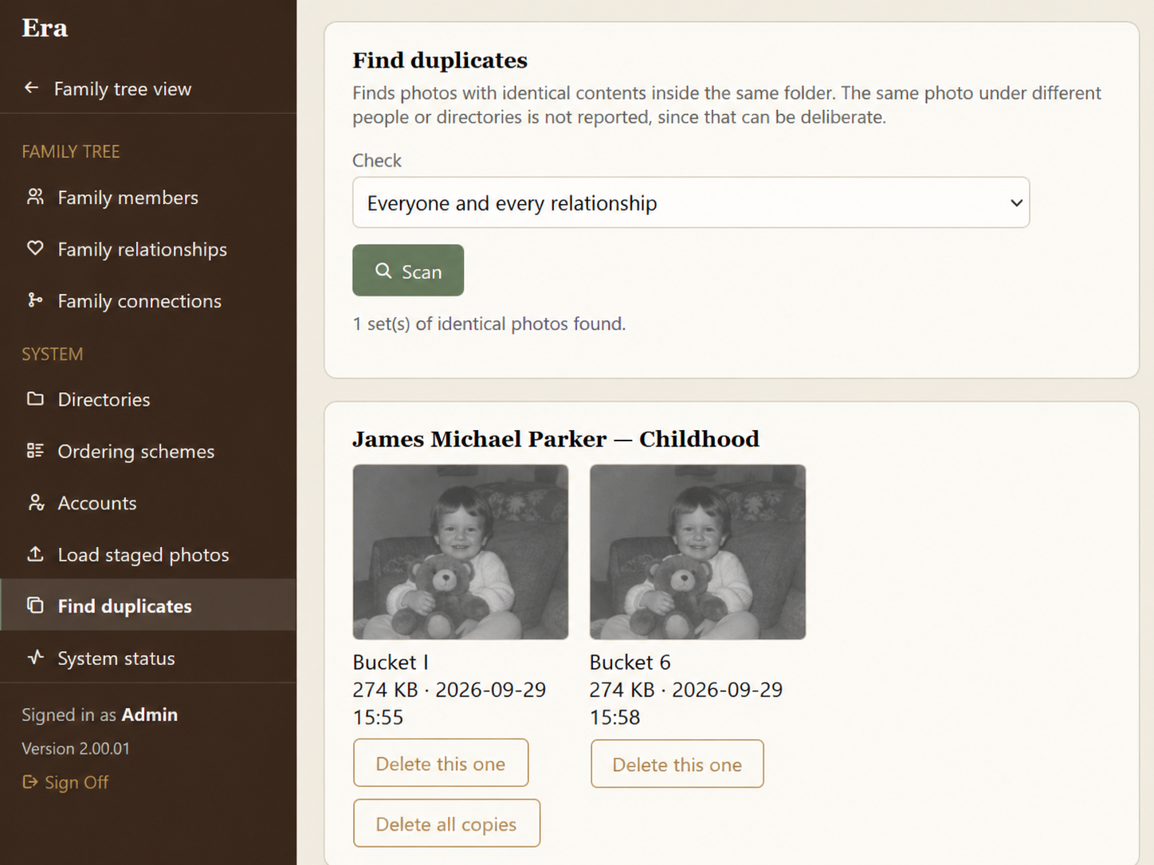
Task: Open the Family members page
Action: [148, 197]
